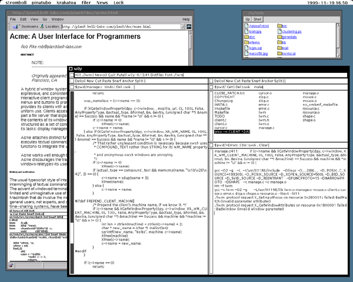353x282 pixels.
Task: Open Netscape Go menu
Action: click(x=45, y=19)
